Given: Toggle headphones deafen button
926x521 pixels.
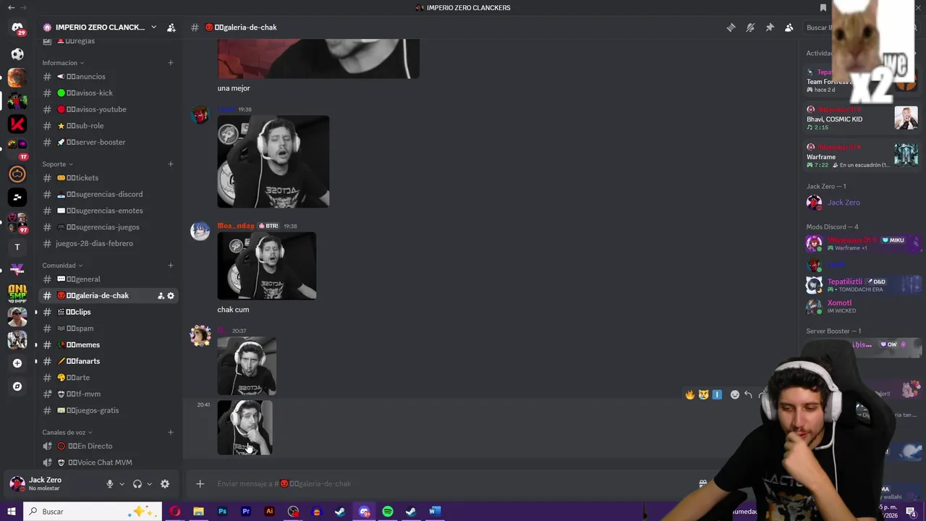Looking at the screenshot, I should 137,484.
